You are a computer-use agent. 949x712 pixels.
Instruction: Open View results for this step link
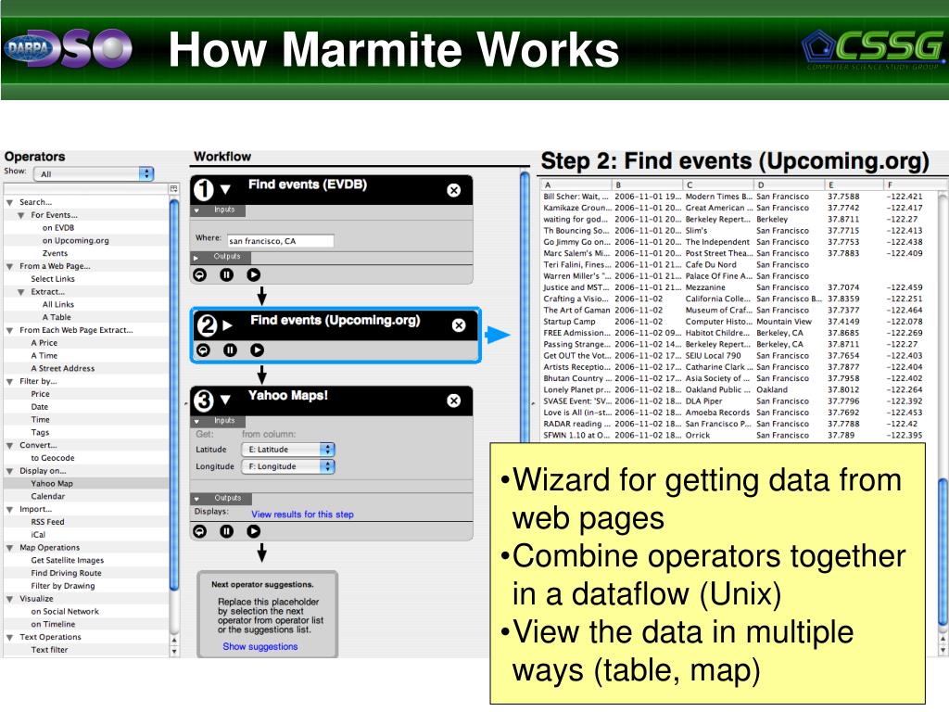pyautogui.click(x=303, y=514)
